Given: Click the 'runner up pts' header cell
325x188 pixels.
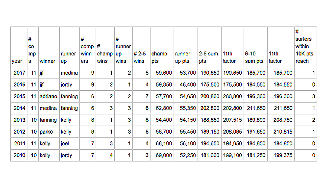Looking at the screenshot, I should pyautogui.click(x=186, y=47).
